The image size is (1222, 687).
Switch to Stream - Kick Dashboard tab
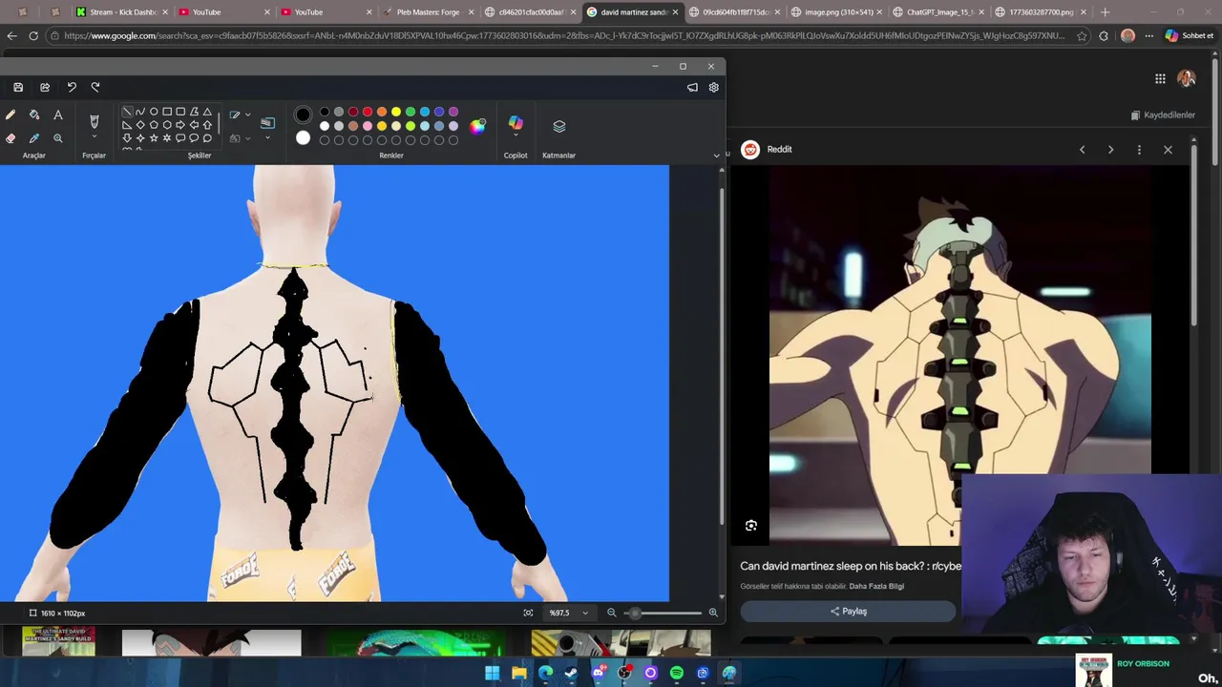tap(122, 11)
